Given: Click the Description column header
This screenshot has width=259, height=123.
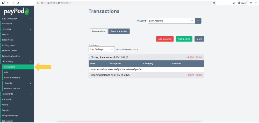Looking at the screenshot, I should 115,64.
